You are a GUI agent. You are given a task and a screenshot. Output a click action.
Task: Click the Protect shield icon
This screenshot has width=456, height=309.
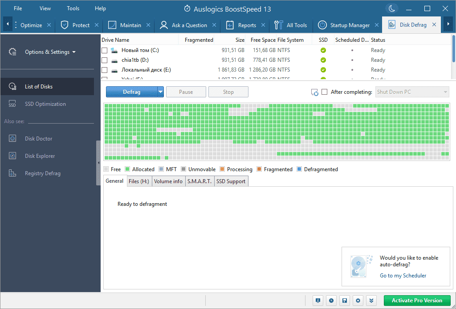click(64, 25)
